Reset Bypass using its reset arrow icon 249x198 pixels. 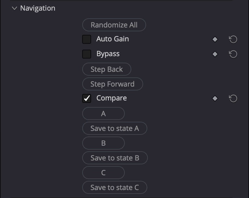(x=233, y=54)
